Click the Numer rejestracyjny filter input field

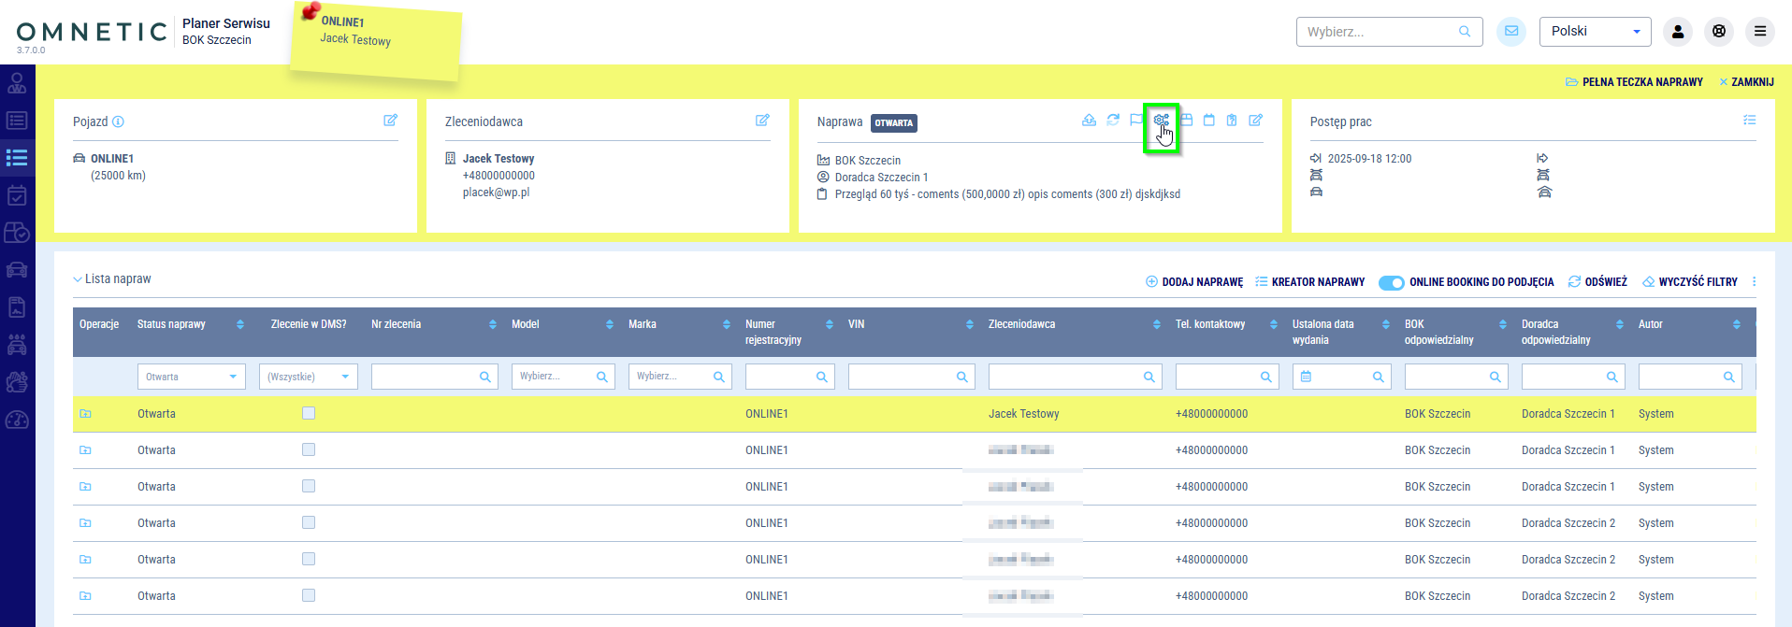click(781, 377)
